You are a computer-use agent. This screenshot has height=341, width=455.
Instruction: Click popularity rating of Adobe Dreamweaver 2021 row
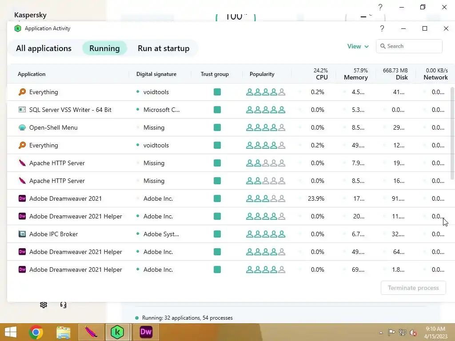click(x=266, y=198)
